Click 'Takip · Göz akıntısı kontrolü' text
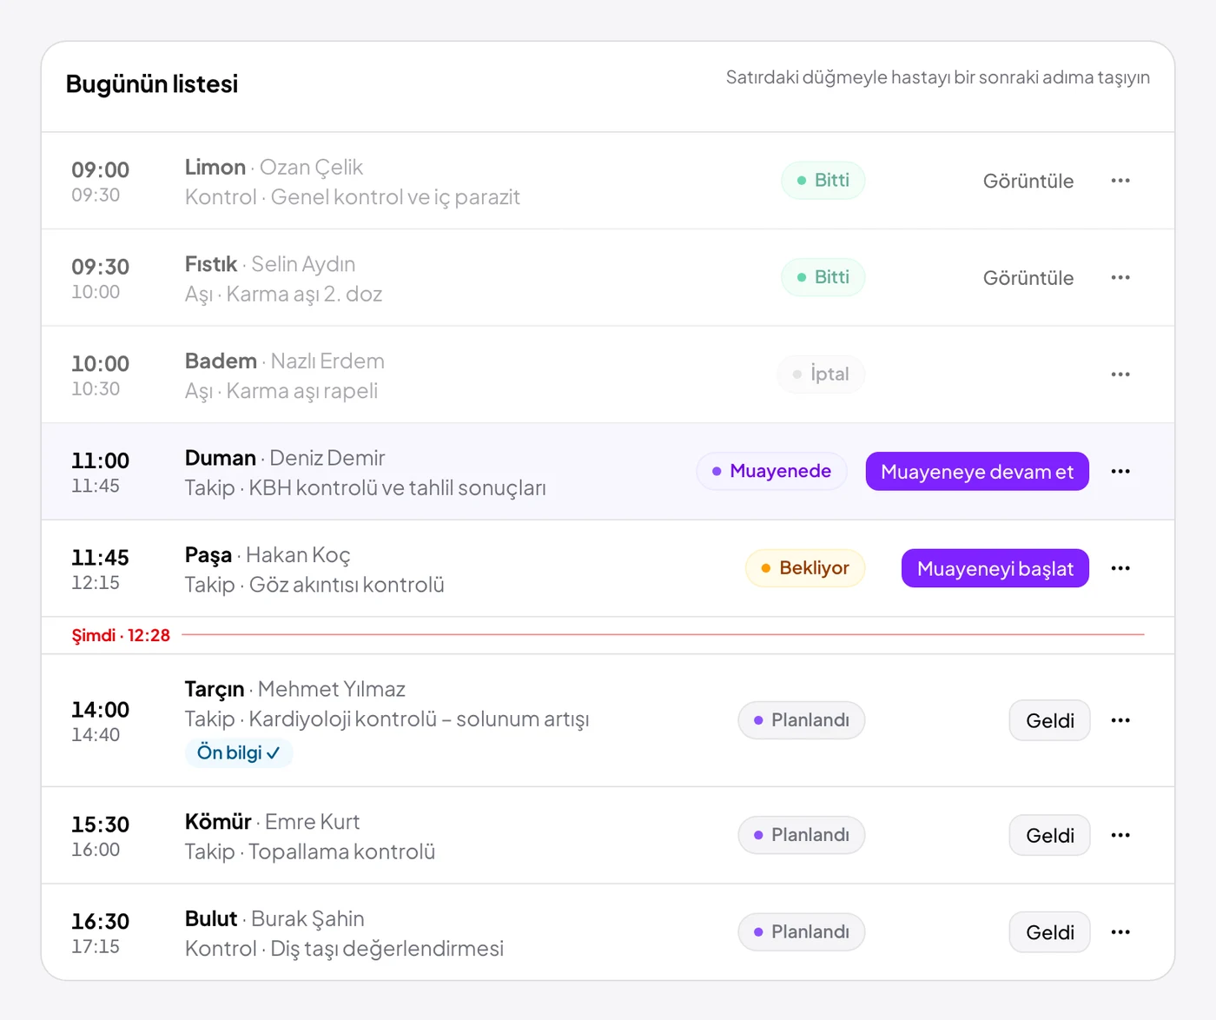This screenshot has height=1020, width=1216. (x=314, y=585)
